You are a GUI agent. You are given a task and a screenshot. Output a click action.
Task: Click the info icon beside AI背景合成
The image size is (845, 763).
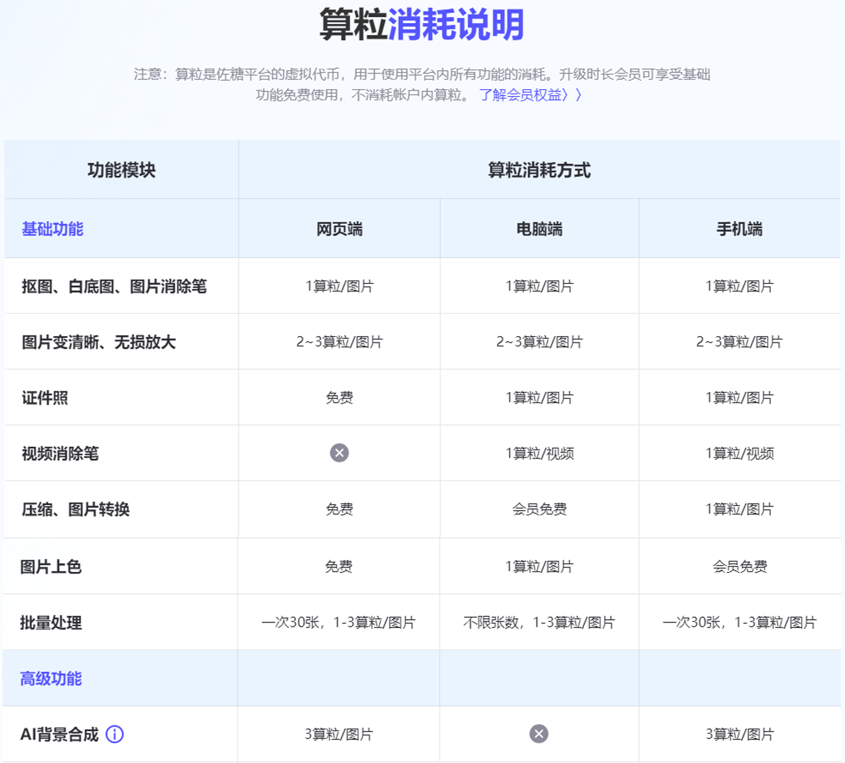tap(114, 734)
